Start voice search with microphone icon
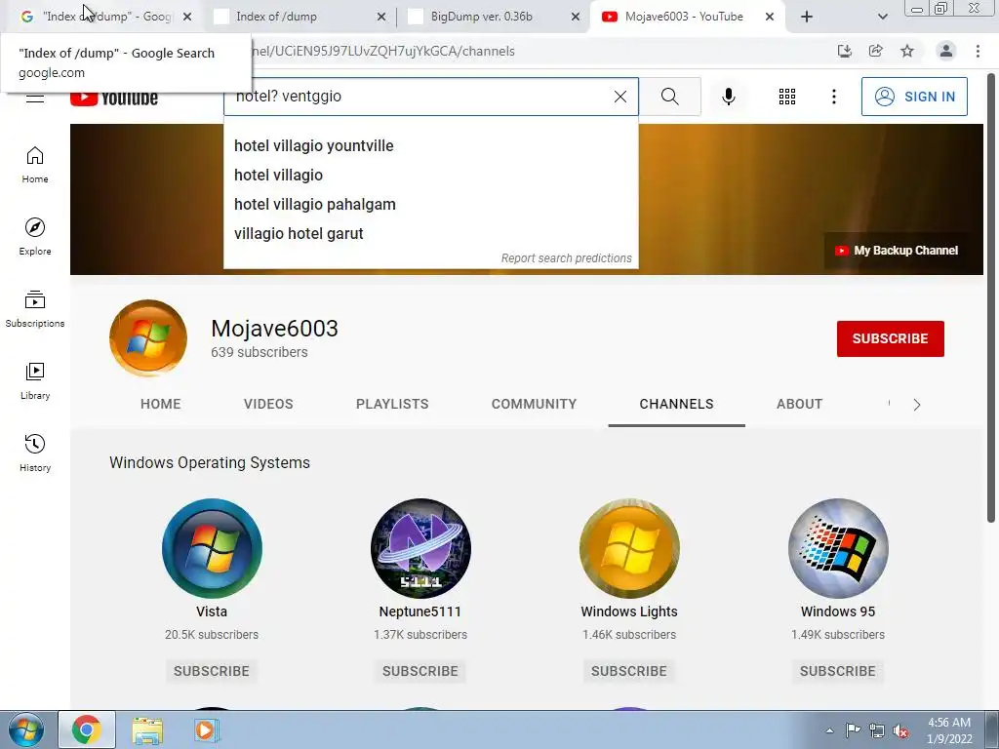The image size is (999, 749). pyautogui.click(x=728, y=97)
